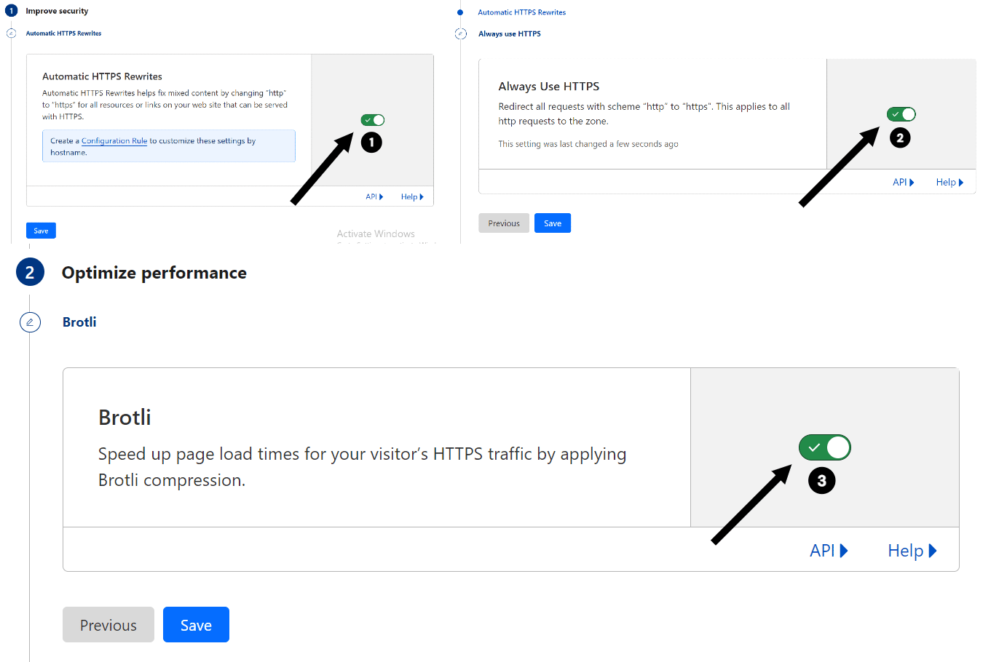Image resolution: width=999 pixels, height=662 pixels.
Task: Expand API under the Automatic HTTPS Rewrites panel
Action: (x=374, y=196)
